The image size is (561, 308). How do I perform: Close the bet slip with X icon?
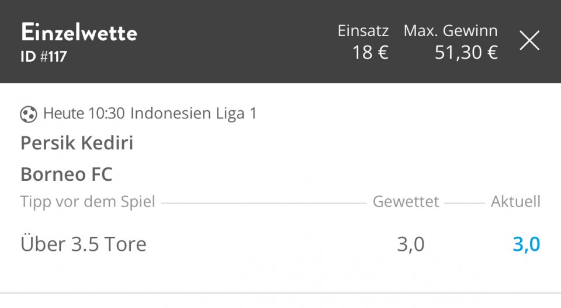(529, 40)
